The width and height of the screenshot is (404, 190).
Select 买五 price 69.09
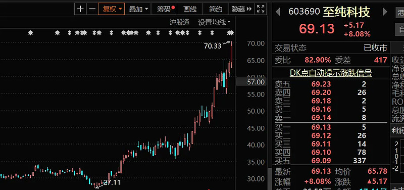[321, 161]
